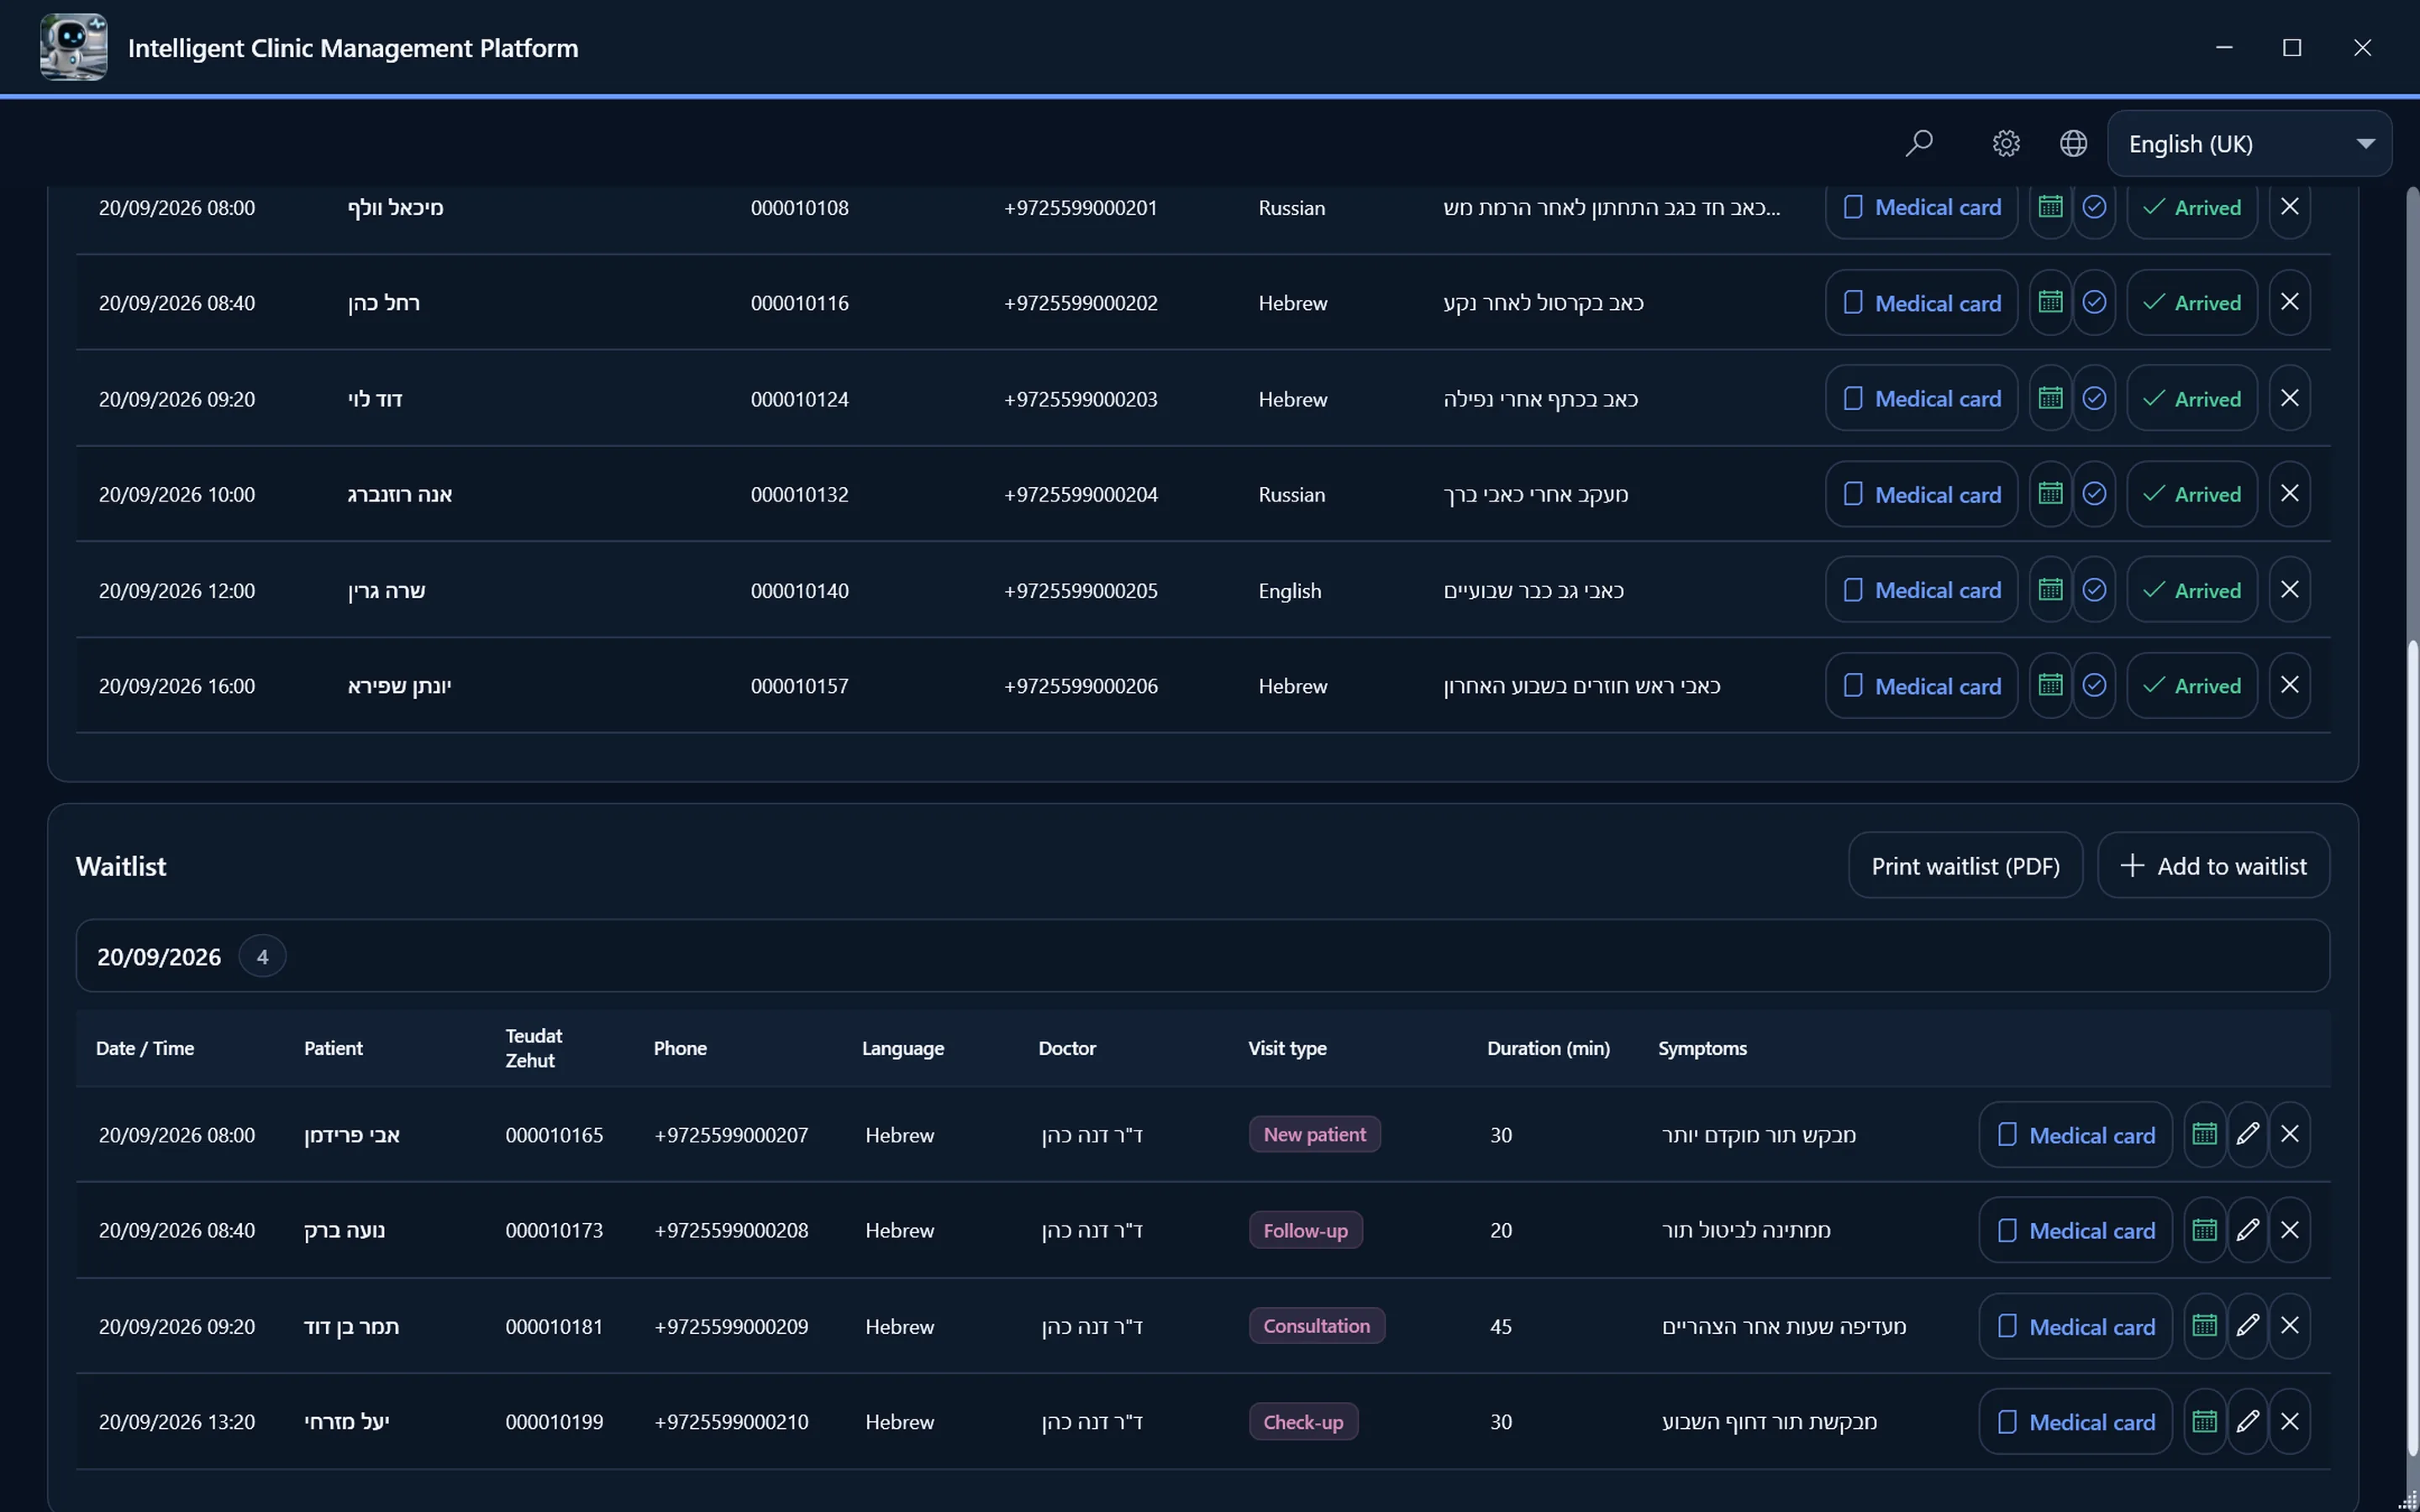
Task: Click circled checkmark icon for appointment 000010116
Action: [x=2094, y=302]
